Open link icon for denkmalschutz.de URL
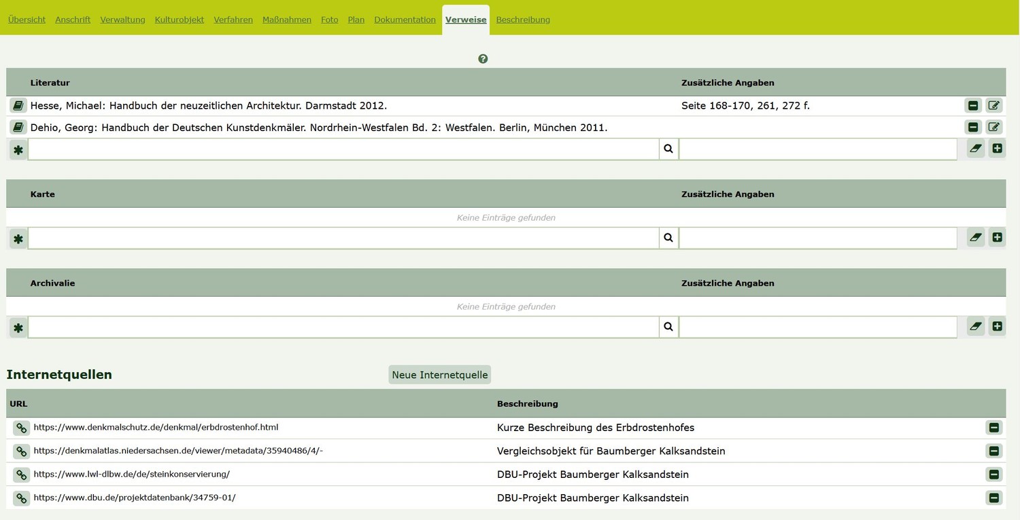 tap(21, 428)
